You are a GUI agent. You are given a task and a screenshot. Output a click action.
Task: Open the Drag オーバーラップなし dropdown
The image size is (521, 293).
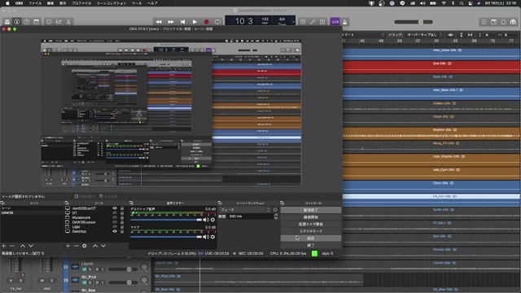click(x=425, y=34)
